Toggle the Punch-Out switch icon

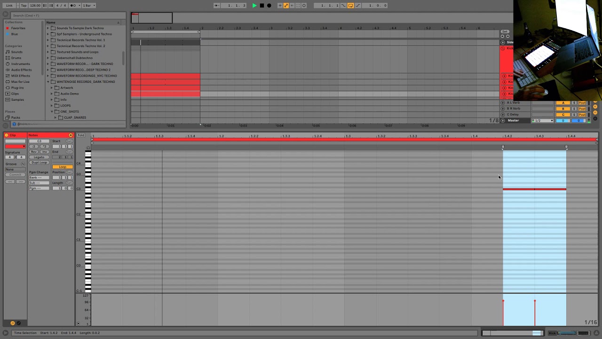pyautogui.click(x=358, y=6)
